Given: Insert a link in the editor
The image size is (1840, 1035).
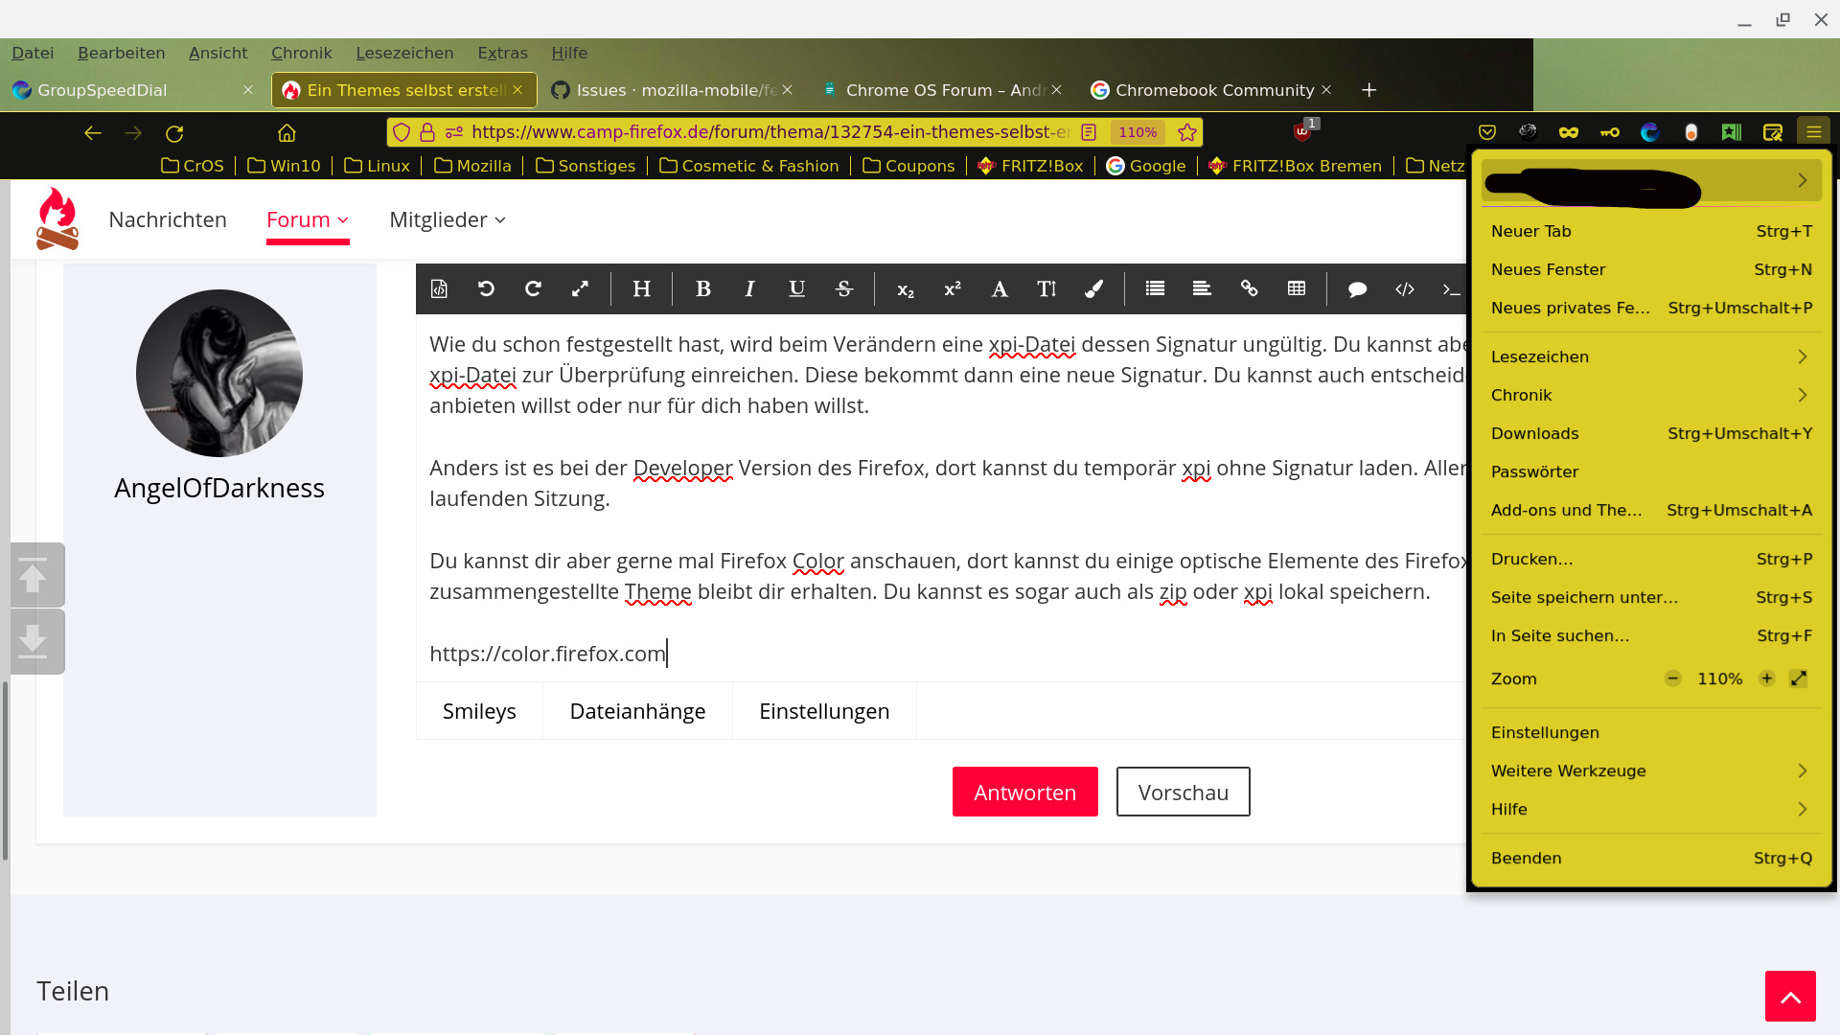Looking at the screenshot, I should (1249, 288).
